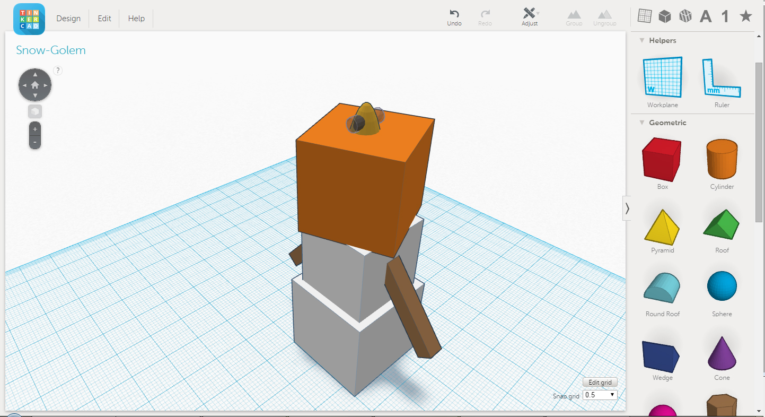The image size is (765, 417).
Task: Select the Round Roof shape
Action: click(662, 294)
